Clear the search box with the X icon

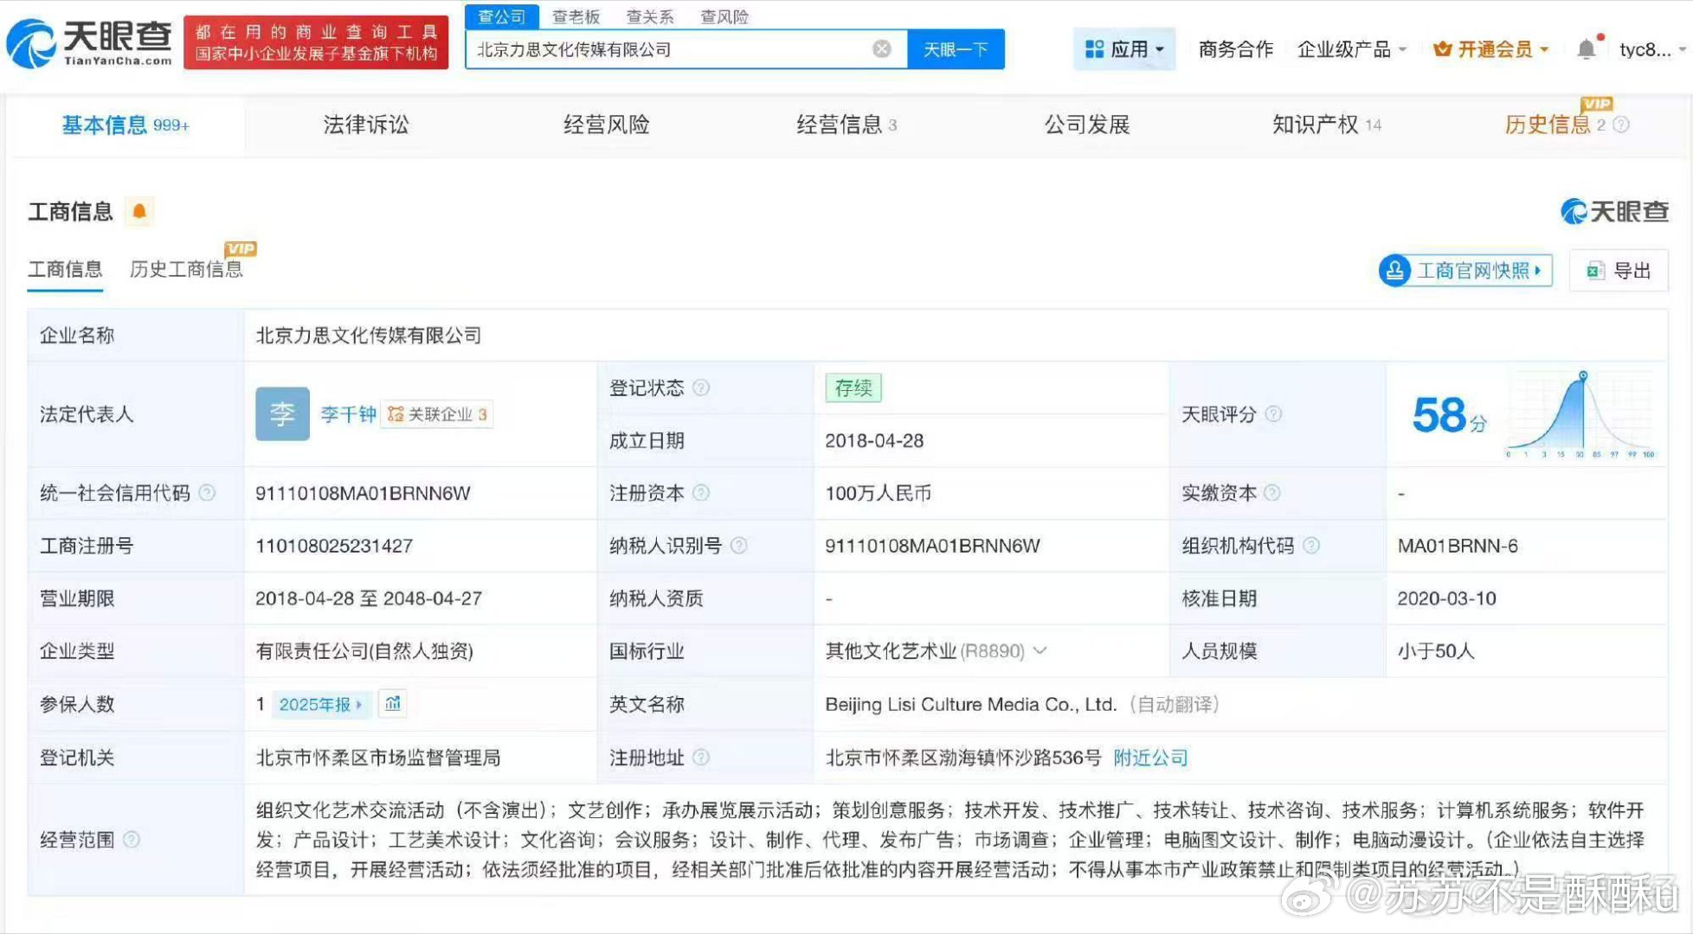(882, 48)
